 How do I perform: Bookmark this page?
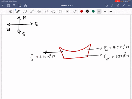click(x=20, y=5)
